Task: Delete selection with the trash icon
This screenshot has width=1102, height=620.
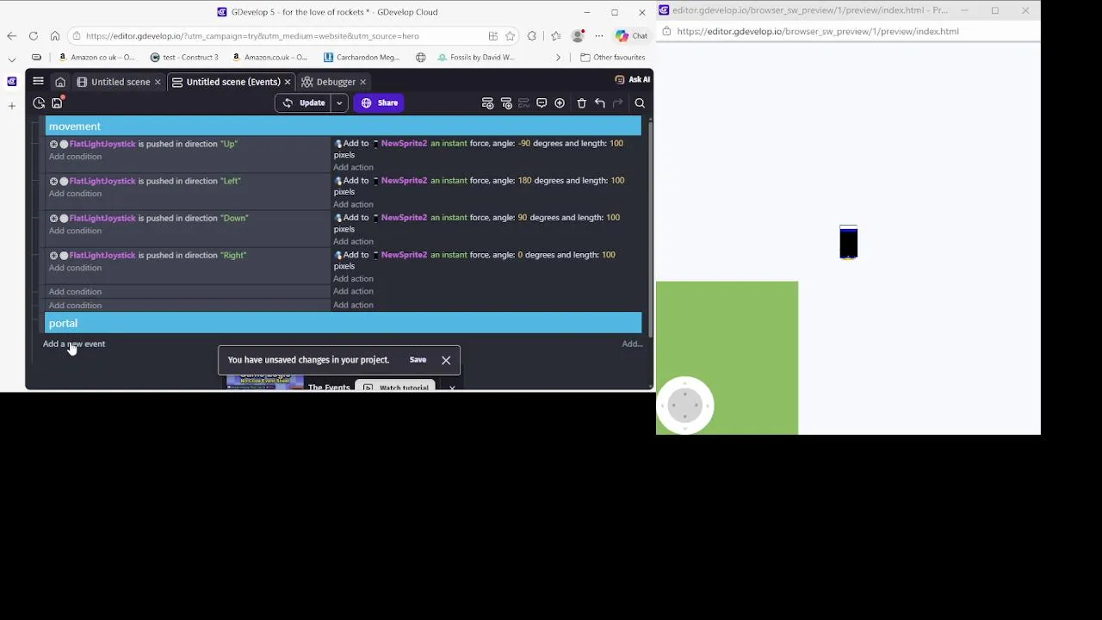Action: pyautogui.click(x=582, y=103)
